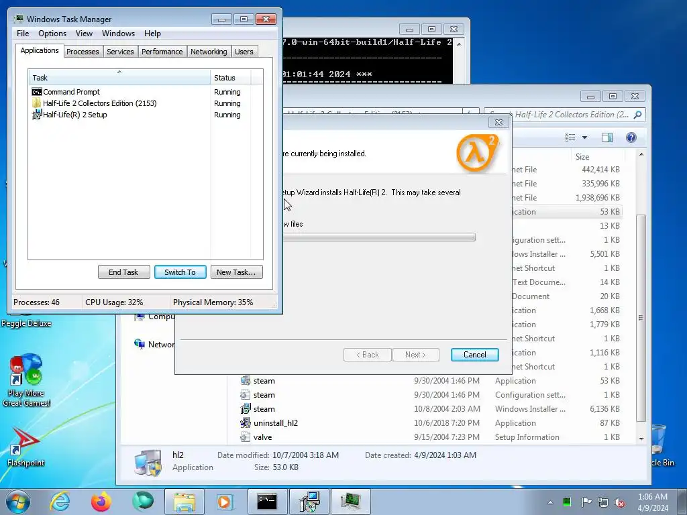This screenshot has height=515, width=687.
Task: Switch to Command Prompt taskbar button
Action: (x=267, y=502)
